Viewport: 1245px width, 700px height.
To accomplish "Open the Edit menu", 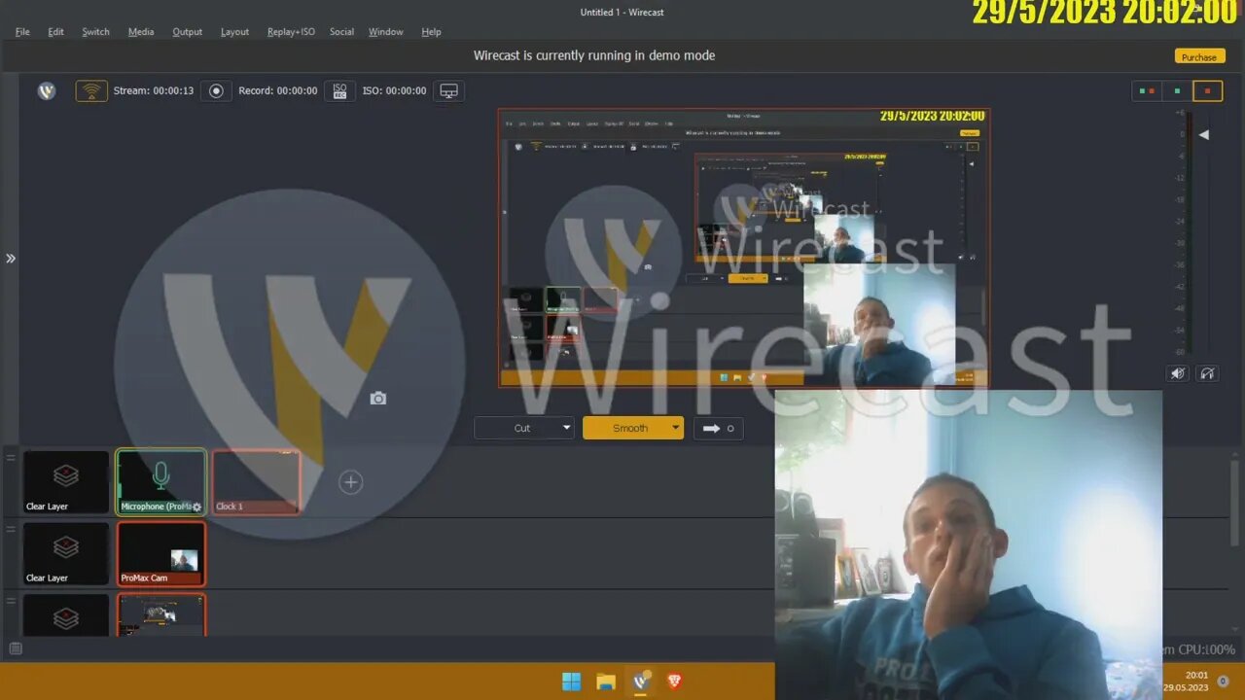I will [x=55, y=31].
